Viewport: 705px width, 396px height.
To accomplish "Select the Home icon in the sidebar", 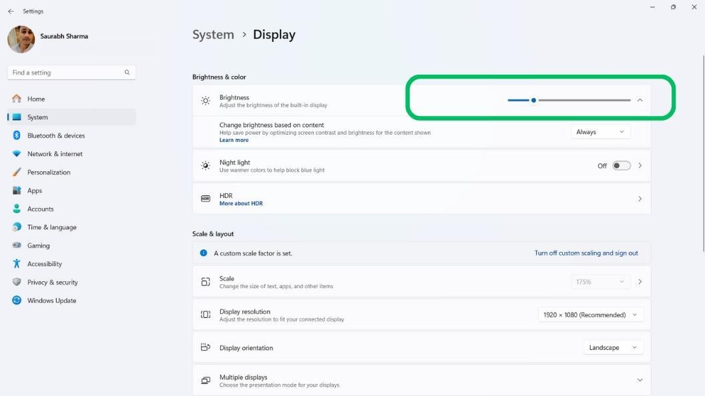I will [16, 98].
